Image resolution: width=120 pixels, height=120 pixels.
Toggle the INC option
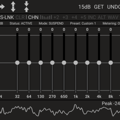92,17
